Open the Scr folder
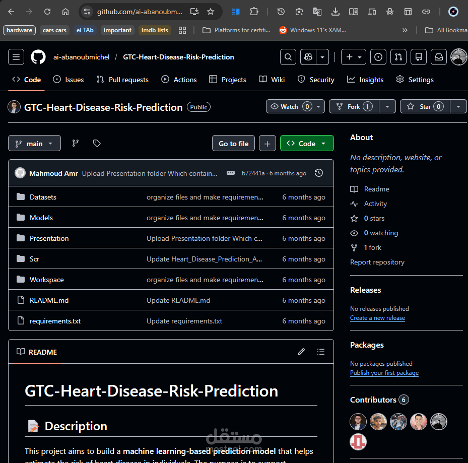 (x=34, y=259)
